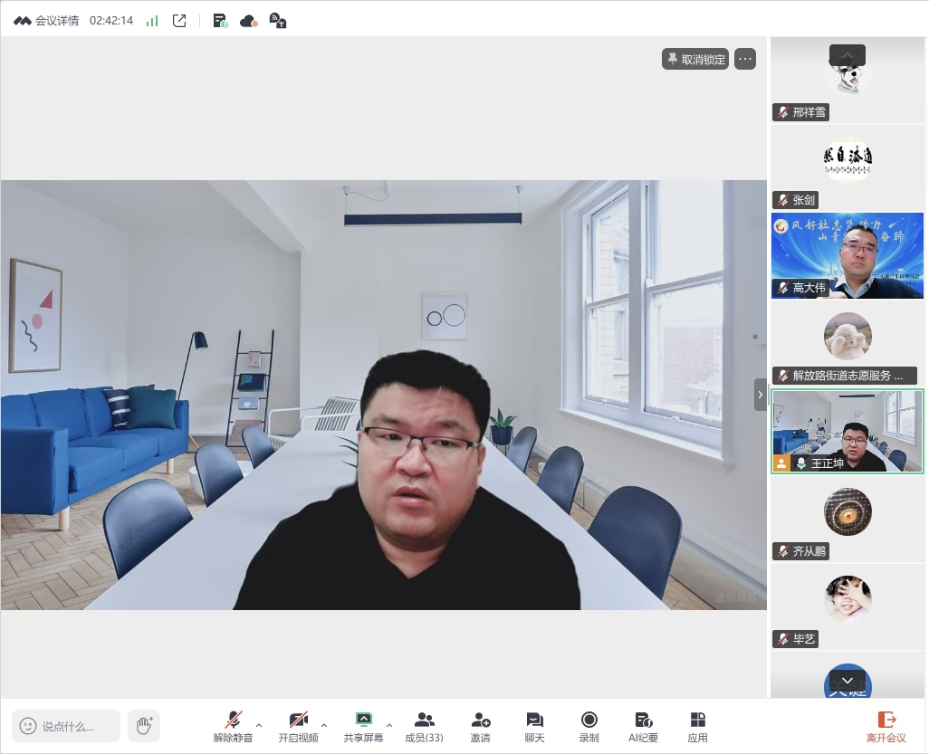Open the invite dialog (邀请)
This screenshot has height=754, width=929.
tap(480, 725)
